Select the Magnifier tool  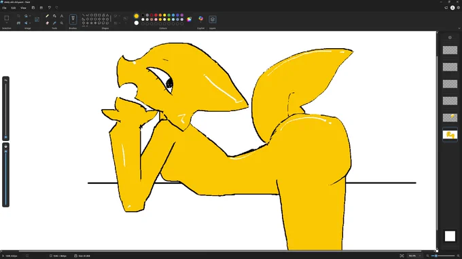click(62, 23)
